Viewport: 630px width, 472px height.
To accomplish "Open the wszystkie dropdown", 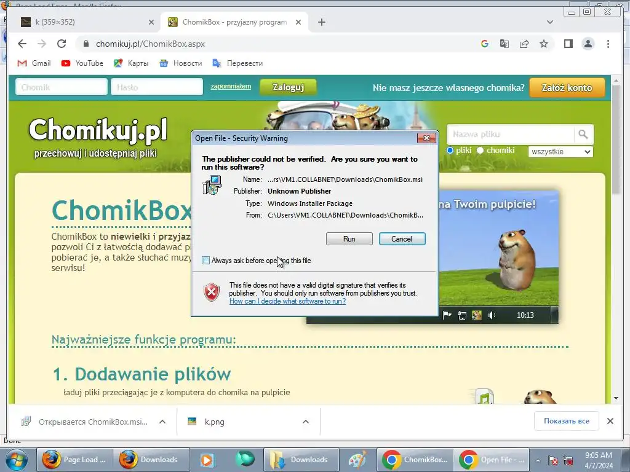I will click(560, 152).
